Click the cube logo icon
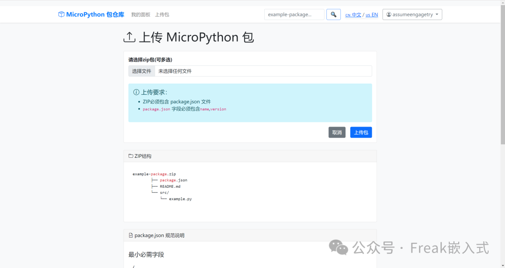The width and height of the screenshot is (505, 268). [61, 14]
